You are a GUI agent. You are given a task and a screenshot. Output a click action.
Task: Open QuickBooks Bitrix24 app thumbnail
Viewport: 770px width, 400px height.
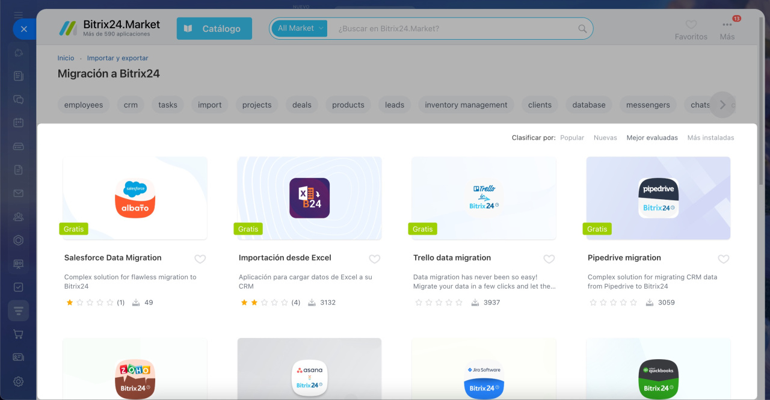click(x=659, y=369)
